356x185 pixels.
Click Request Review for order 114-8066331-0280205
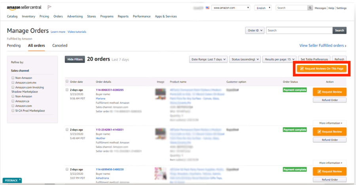click(x=329, y=92)
